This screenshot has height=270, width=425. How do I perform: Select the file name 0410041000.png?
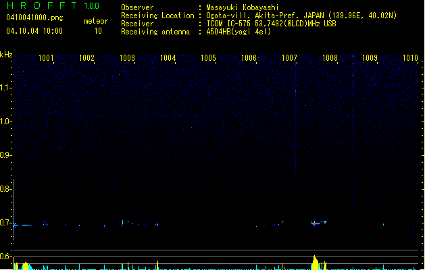click(x=34, y=18)
